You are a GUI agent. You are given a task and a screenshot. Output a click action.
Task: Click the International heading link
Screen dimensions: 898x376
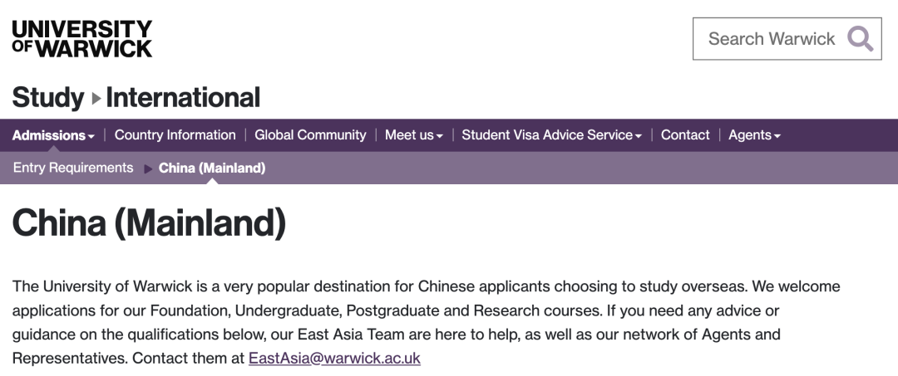click(183, 98)
